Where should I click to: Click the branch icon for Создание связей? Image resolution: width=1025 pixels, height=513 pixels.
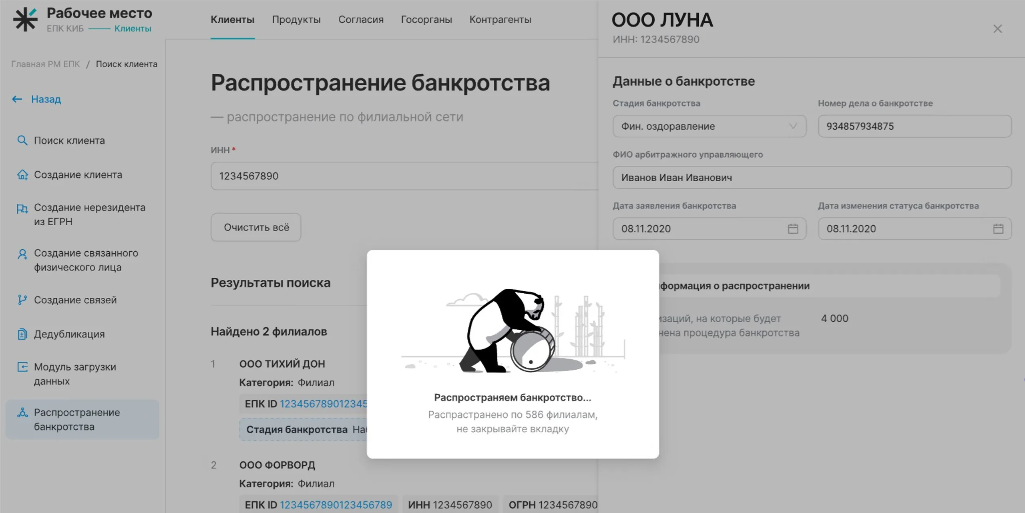tap(22, 300)
